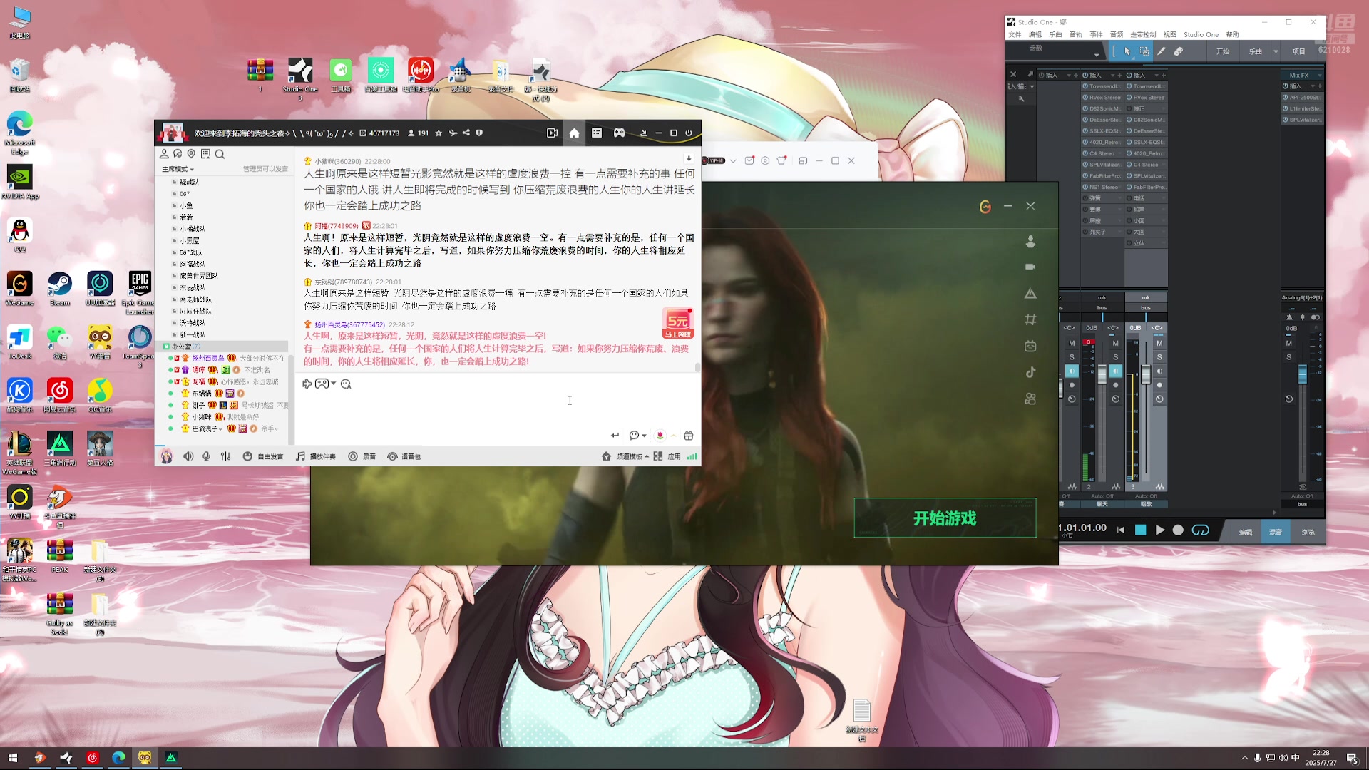Select the eraser tool in Studio One
1369x770 pixels.
[1179, 51]
